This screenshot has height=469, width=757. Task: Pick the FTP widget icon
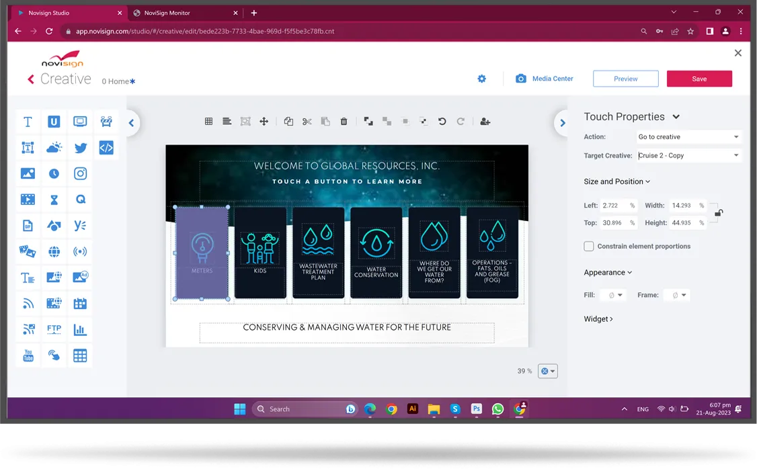(54, 329)
